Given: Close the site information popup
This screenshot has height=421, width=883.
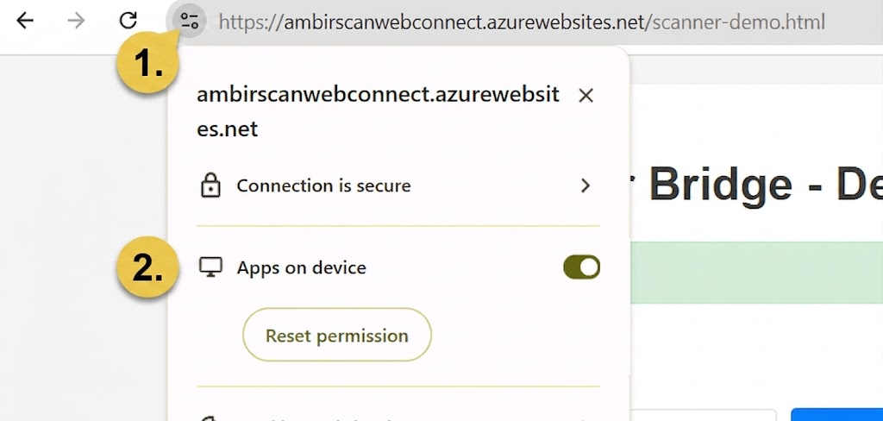Looking at the screenshot, I should coord(586,96).
